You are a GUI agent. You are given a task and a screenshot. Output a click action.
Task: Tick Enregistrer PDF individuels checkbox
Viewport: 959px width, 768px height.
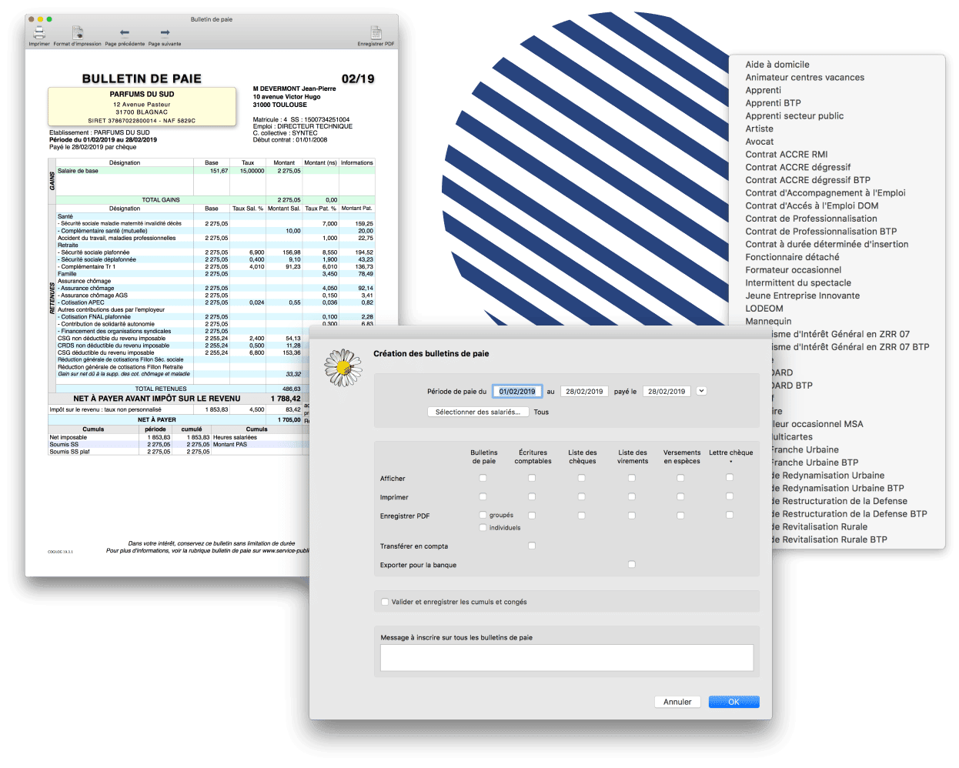(483, 527)
